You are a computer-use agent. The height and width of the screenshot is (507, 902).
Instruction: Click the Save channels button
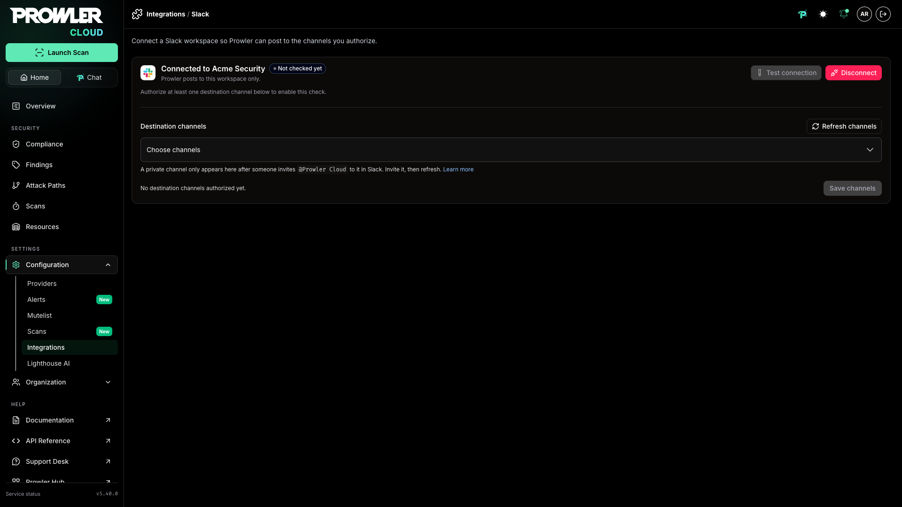pos(852,188)
